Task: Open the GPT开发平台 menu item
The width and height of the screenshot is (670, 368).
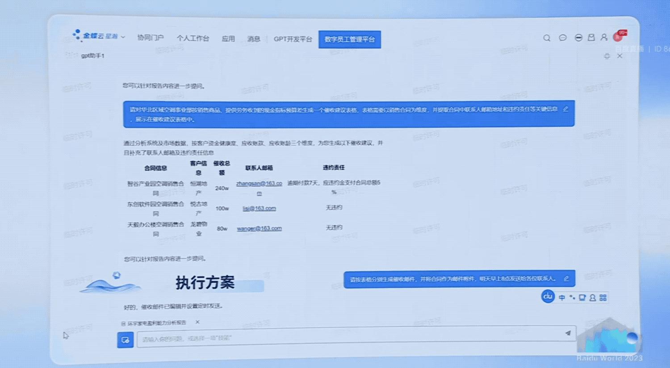Action: (x=293, y=39)
